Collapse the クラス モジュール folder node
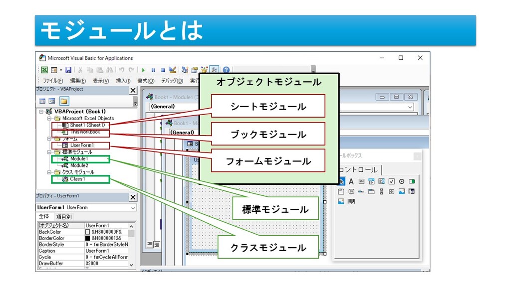511x287 pixels. 49,172
